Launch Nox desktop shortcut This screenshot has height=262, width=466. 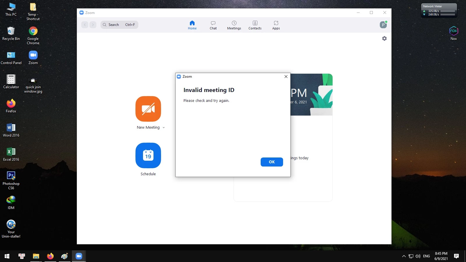tap(454, 33)
